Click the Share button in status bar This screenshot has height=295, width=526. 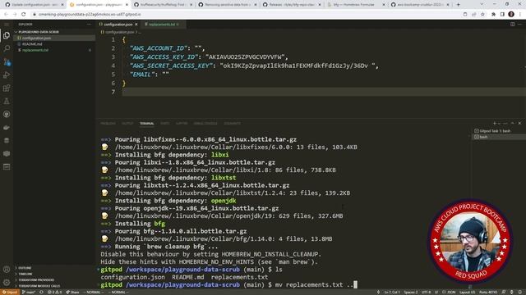pyautogui.click(x=73, y=292)
